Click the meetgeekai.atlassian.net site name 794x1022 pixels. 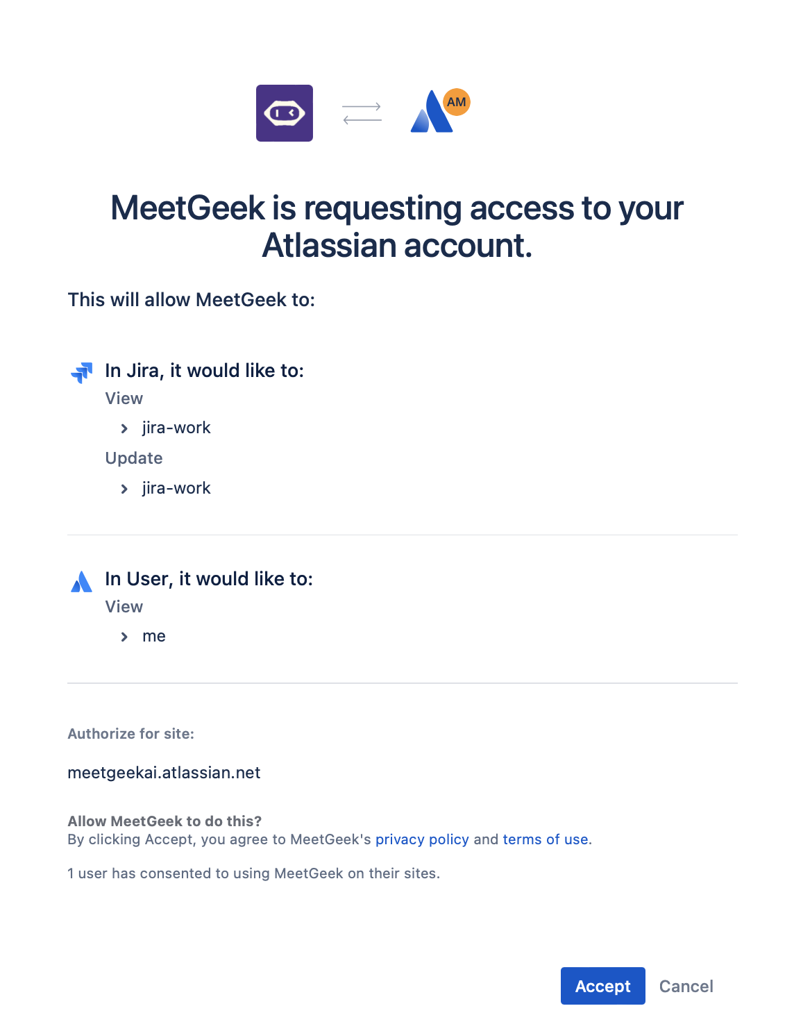(164, 773)
